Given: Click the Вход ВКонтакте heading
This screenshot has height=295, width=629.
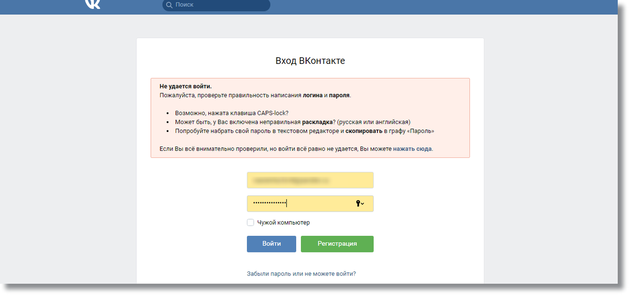Looking at the screenshot, I should tap(310, 61).
